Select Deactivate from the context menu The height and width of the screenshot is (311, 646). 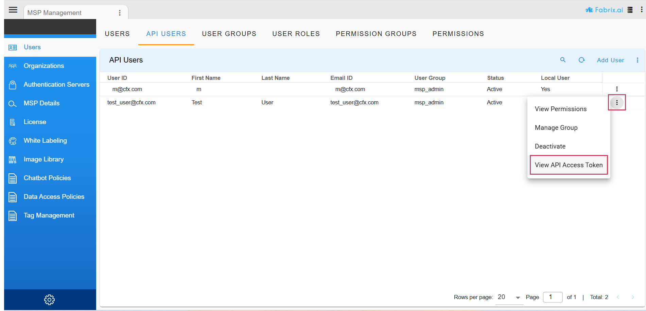pos(550,146)
